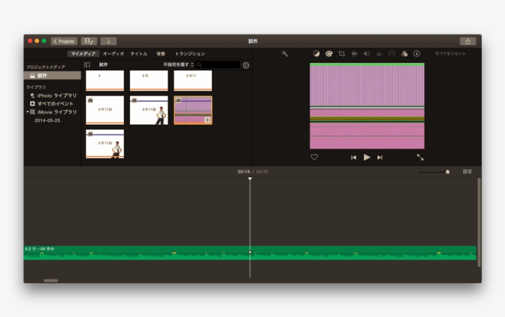Viewport: 505px width, 317px height.
Task: Switch to the トランジション tab
Action: click(190, 54)
